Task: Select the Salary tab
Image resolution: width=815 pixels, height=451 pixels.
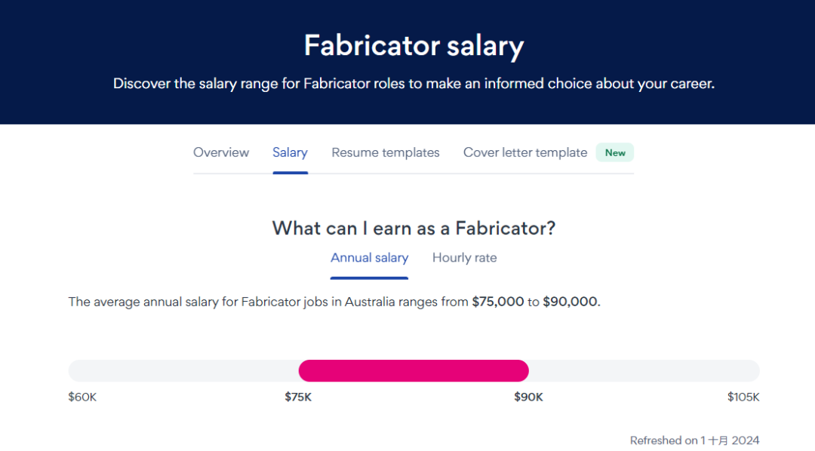Action: [290, 152]
